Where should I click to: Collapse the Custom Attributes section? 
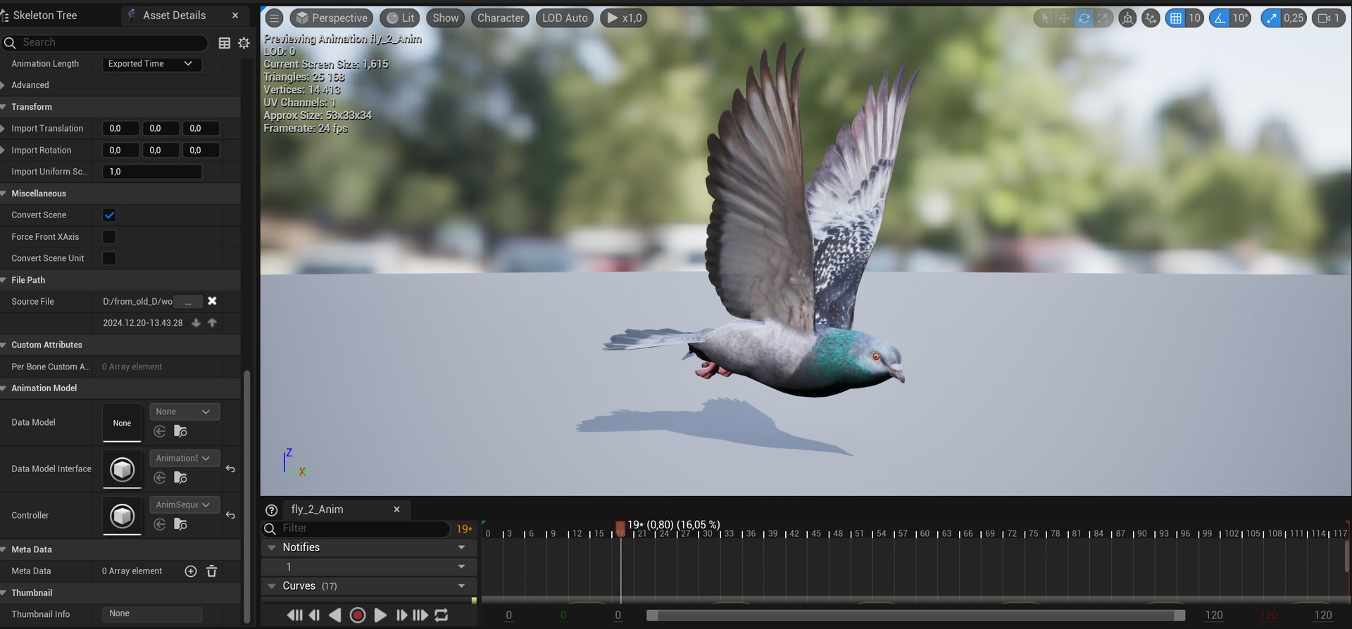click(4, 345)
